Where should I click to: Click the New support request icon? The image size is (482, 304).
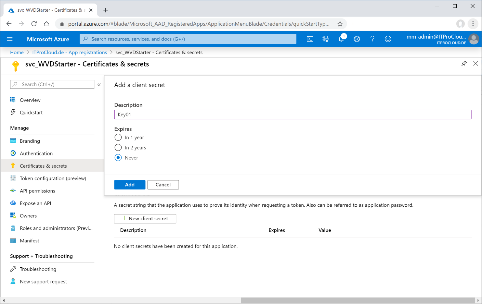click(x=13, y=281)
